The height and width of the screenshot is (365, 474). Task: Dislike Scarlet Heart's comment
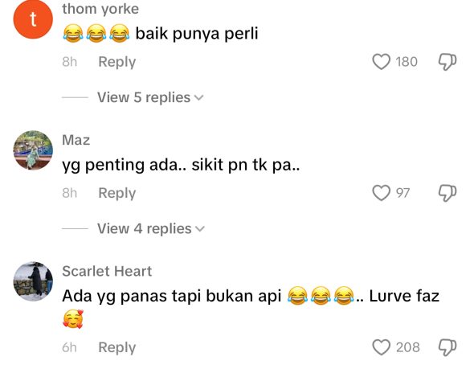447,347
